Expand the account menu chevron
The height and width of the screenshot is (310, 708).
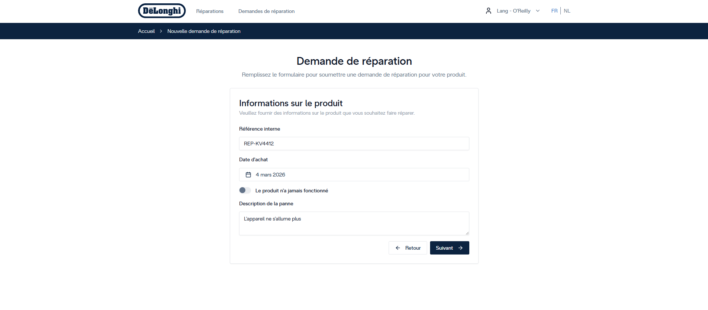538,11
